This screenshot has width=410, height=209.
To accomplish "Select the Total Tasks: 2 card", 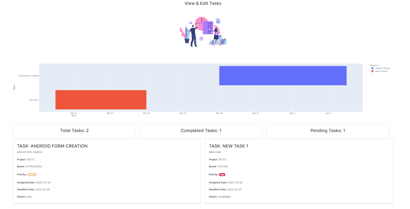I will click(x=74, y=131).
